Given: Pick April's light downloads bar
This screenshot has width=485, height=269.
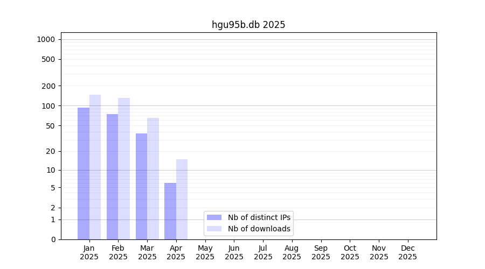Looking at the screenshot, I should click(x=182, y=199).
